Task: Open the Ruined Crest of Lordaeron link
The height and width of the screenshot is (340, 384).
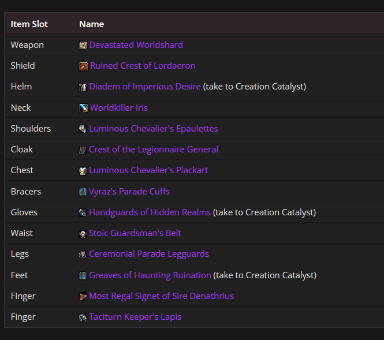Action: tap(143, 66)
